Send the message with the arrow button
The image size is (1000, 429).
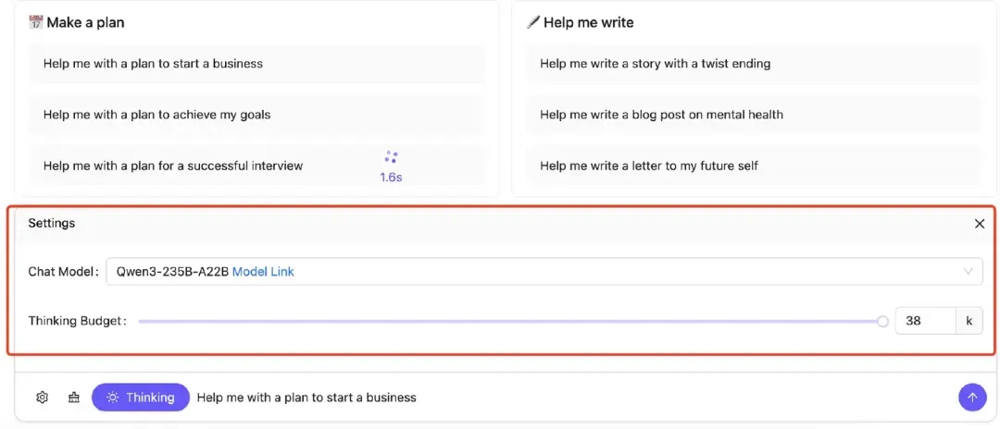(x=972, y=398)
